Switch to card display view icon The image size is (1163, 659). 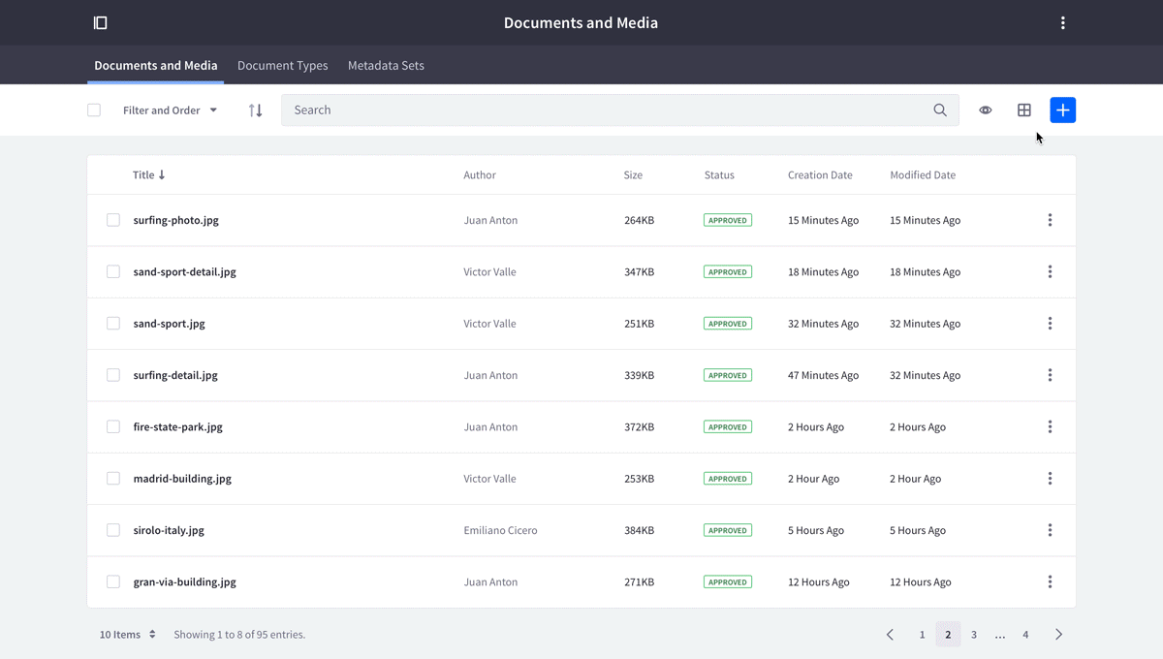[1024, 110]
